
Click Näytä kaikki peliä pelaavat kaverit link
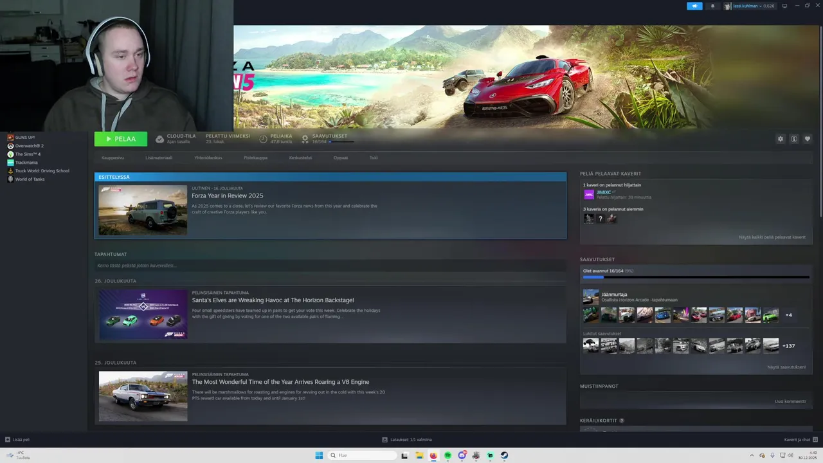coord(772,237)
